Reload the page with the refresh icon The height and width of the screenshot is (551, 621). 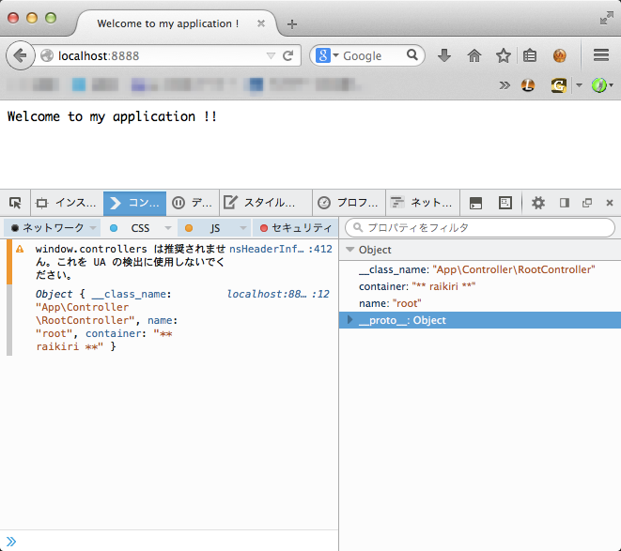(x=288, y=55)
